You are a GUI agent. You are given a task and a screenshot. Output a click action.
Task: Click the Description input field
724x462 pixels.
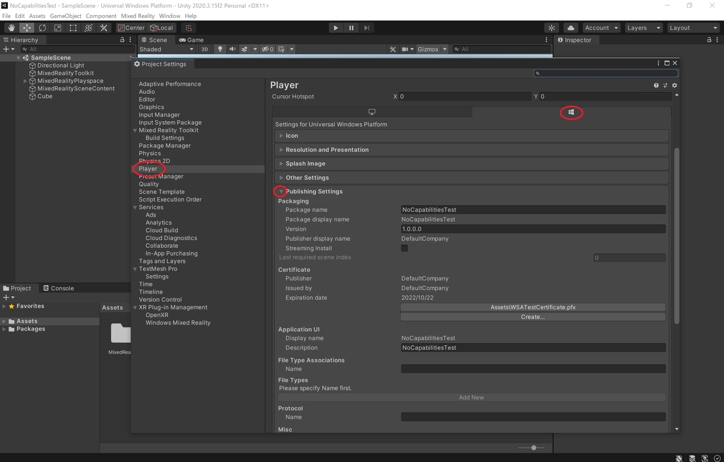click(533, 348)
